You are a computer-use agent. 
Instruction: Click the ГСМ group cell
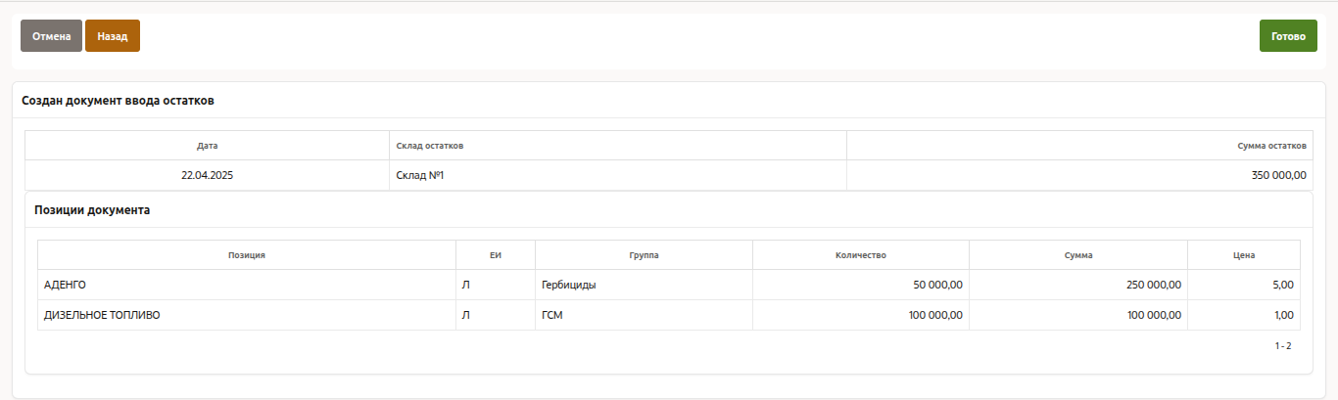tap(552, 315)
